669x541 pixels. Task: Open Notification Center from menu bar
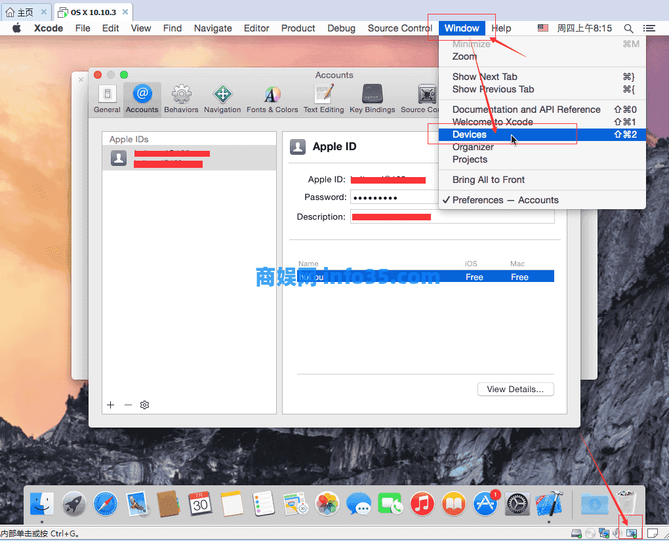pos(649,28)
